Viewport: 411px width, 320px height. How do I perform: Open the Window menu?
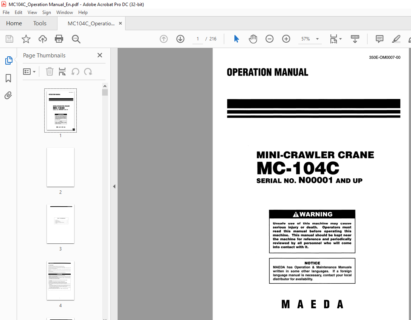tap(65, 12)
